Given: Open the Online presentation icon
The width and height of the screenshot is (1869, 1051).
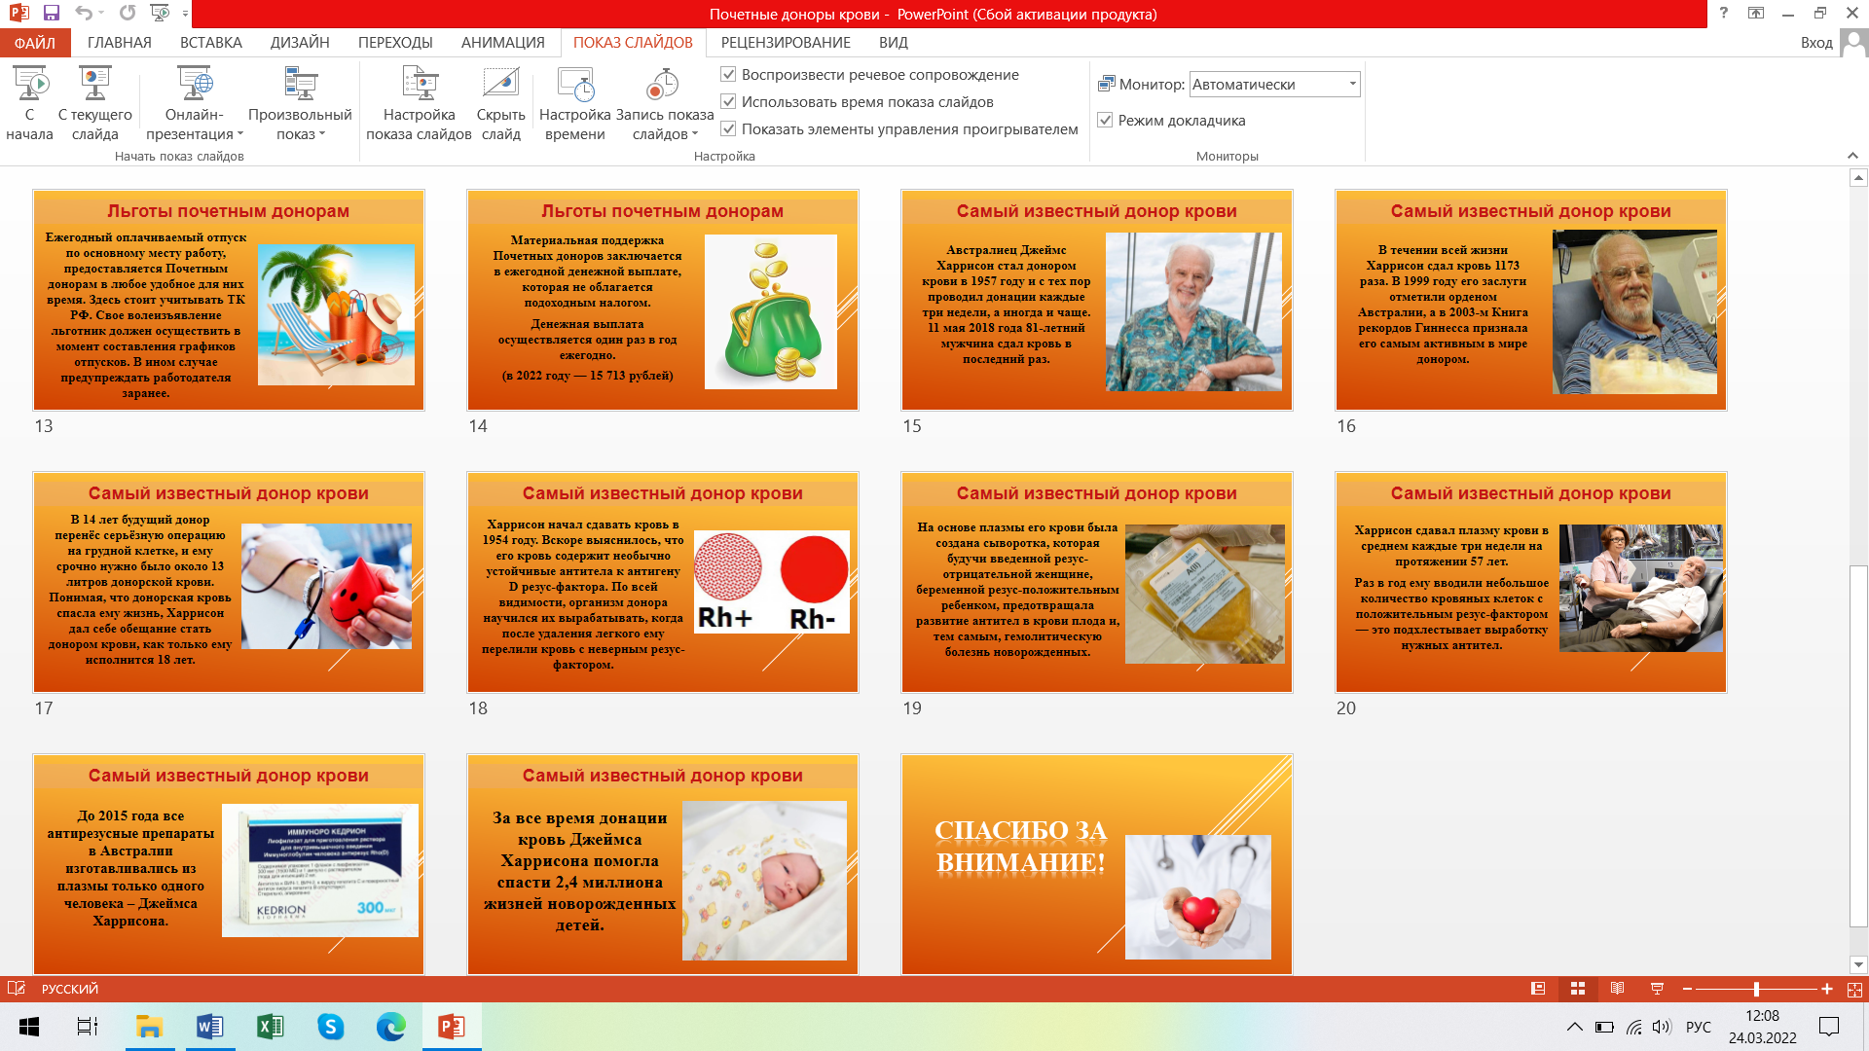Looking at the screenshot, I should (x=194, y=85).
